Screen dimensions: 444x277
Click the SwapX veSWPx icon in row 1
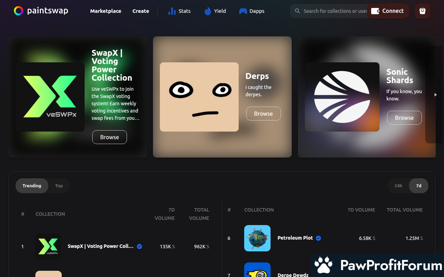pyautogui.click(x=48, y=247)
